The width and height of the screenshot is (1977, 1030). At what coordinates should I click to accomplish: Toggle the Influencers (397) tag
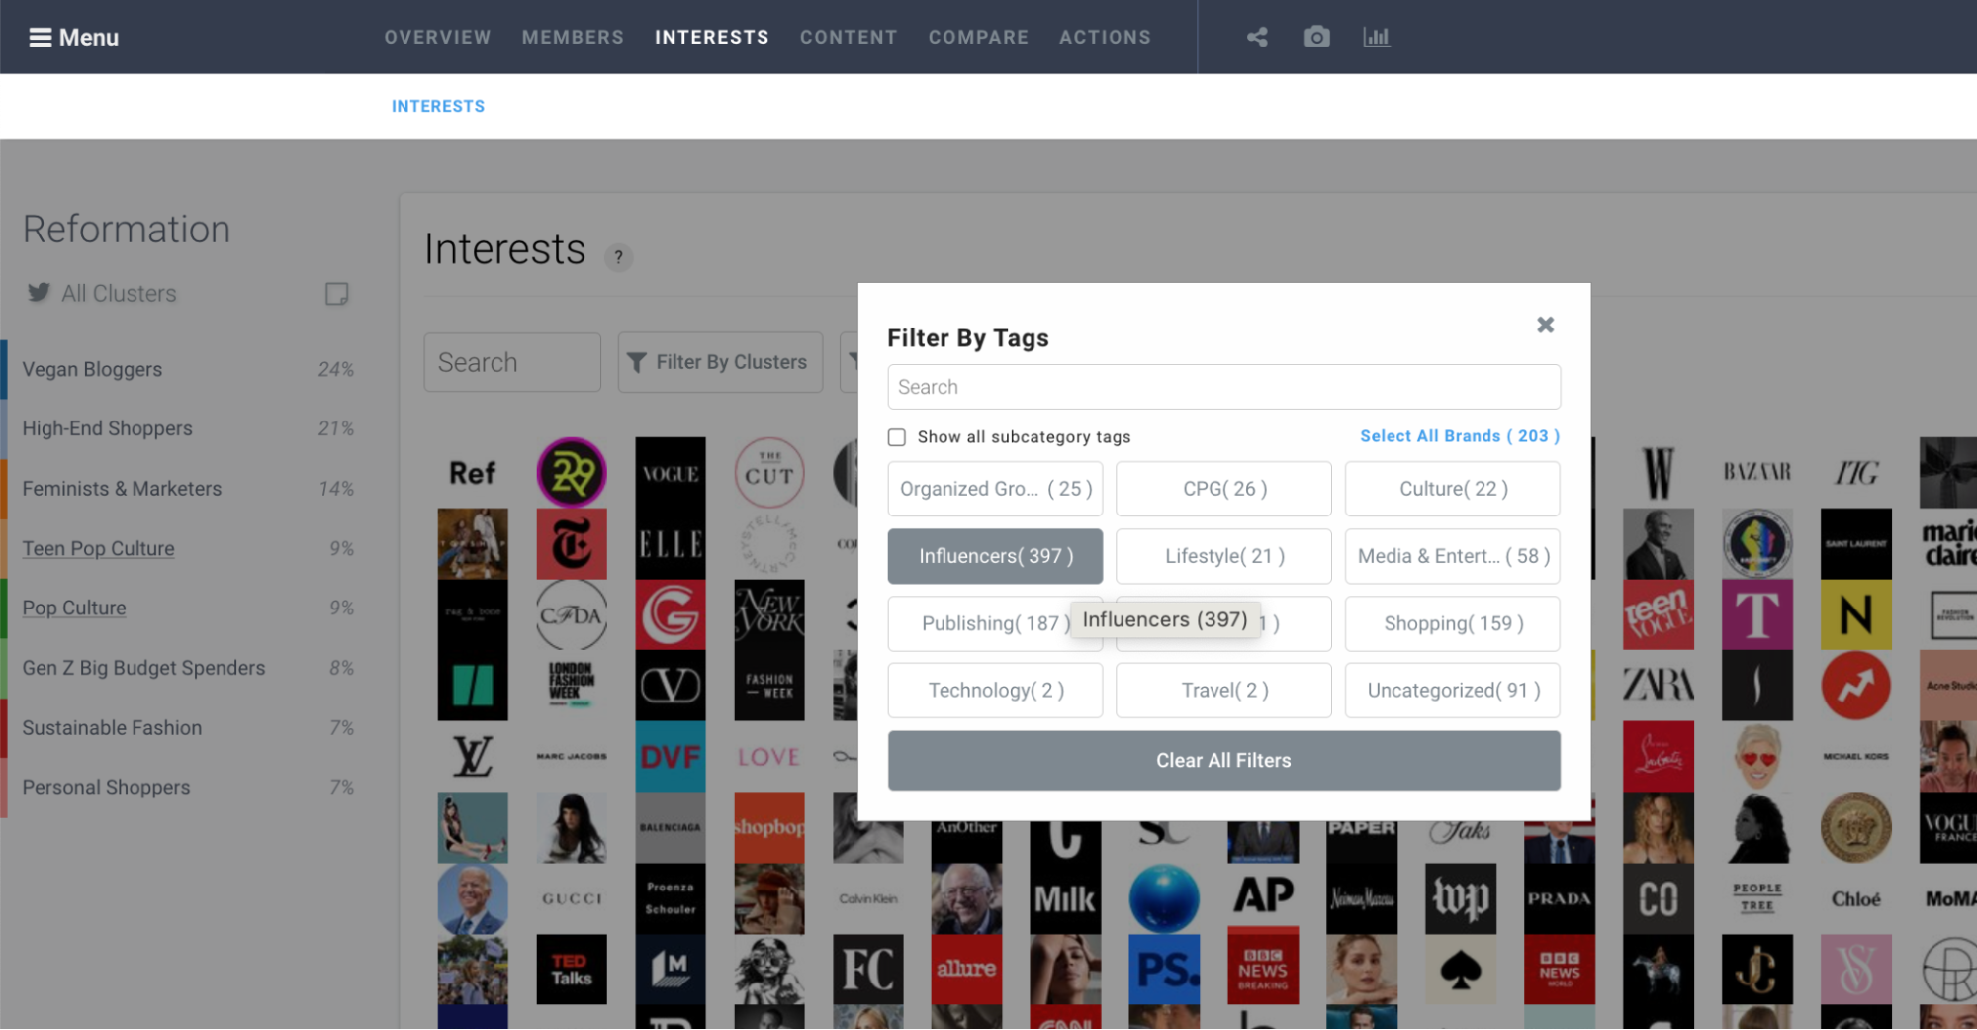pos(995,556)
